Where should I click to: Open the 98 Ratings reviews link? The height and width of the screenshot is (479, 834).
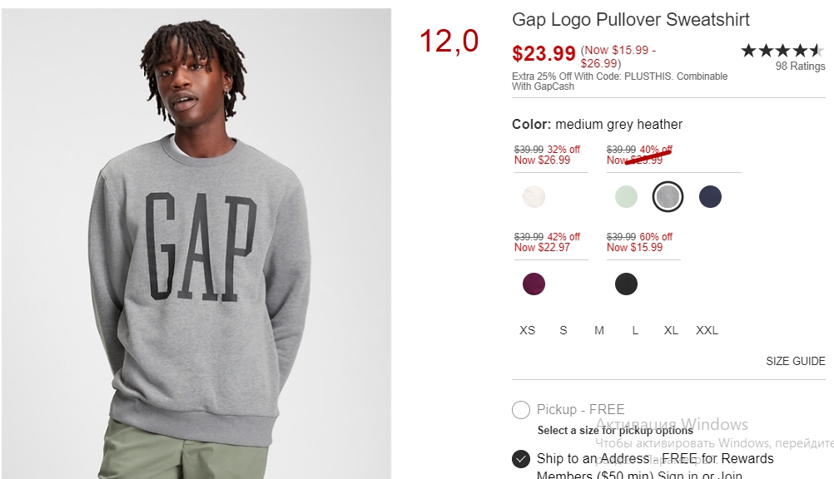pos(800,67)
